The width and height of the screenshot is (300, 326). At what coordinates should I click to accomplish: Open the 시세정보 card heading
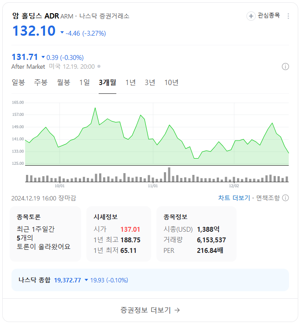(106, 217)
